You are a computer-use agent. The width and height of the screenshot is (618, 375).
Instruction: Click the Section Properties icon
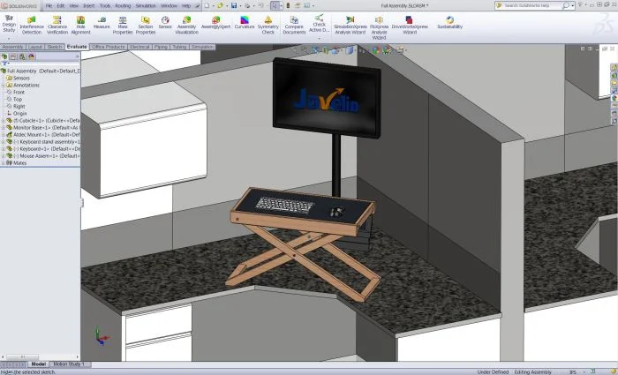146,24
